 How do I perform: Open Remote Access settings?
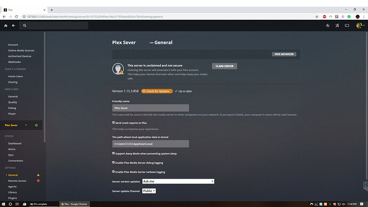point(17,181)
